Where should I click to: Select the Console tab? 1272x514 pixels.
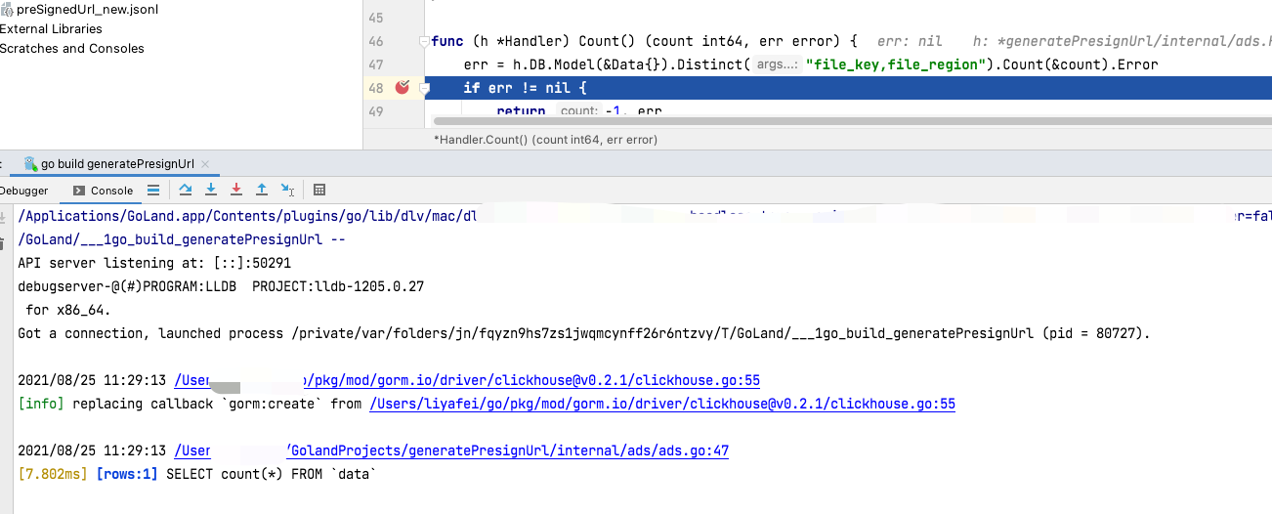(104, 191)
